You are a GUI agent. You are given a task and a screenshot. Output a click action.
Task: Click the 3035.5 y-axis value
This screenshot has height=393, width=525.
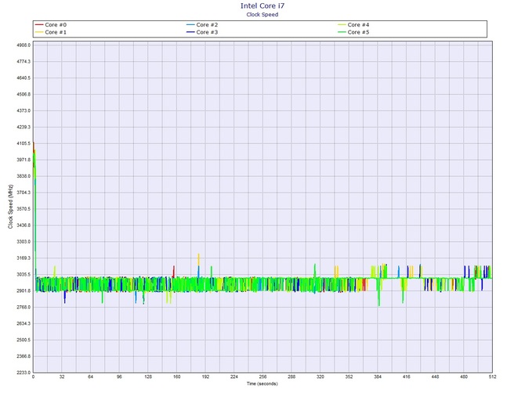[x=24, y=275]
